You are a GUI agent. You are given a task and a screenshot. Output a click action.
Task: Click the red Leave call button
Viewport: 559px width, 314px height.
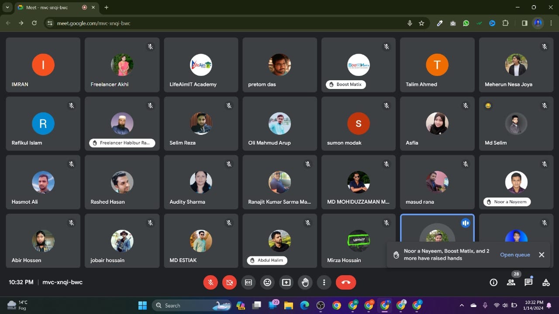346,283
